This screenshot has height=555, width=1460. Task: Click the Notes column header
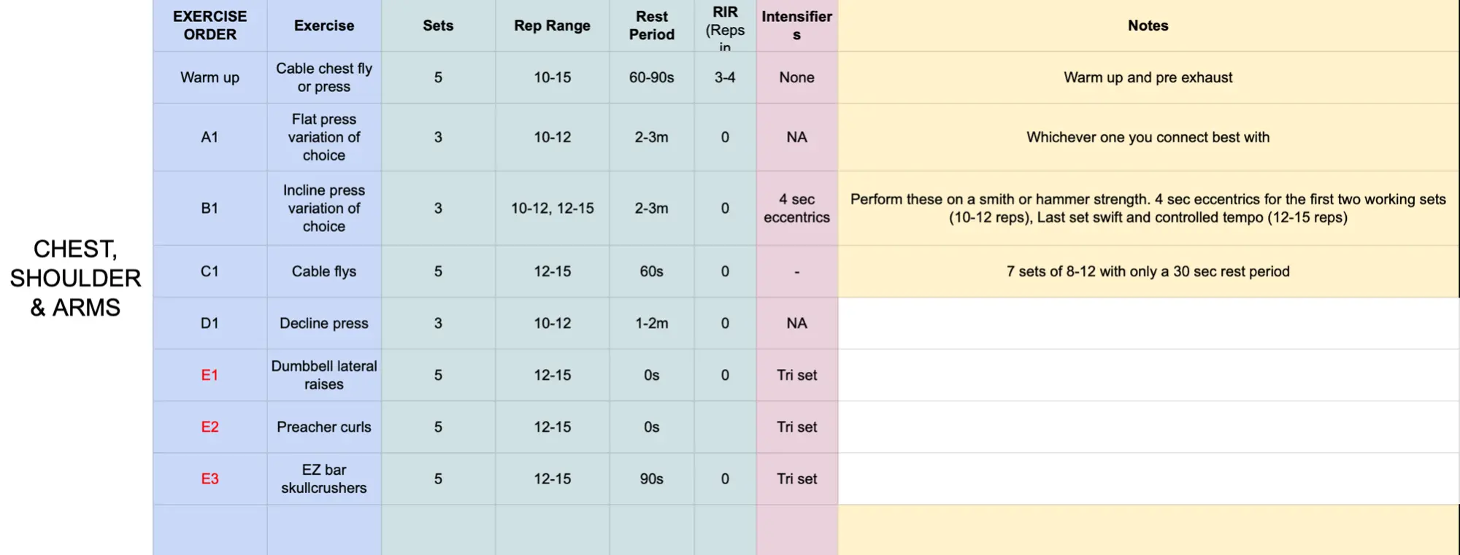pos(1148,26)
